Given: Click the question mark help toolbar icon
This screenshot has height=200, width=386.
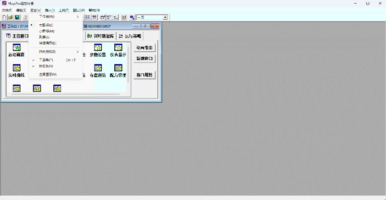Looking at the screenshot, I should [x=123, y=17].
